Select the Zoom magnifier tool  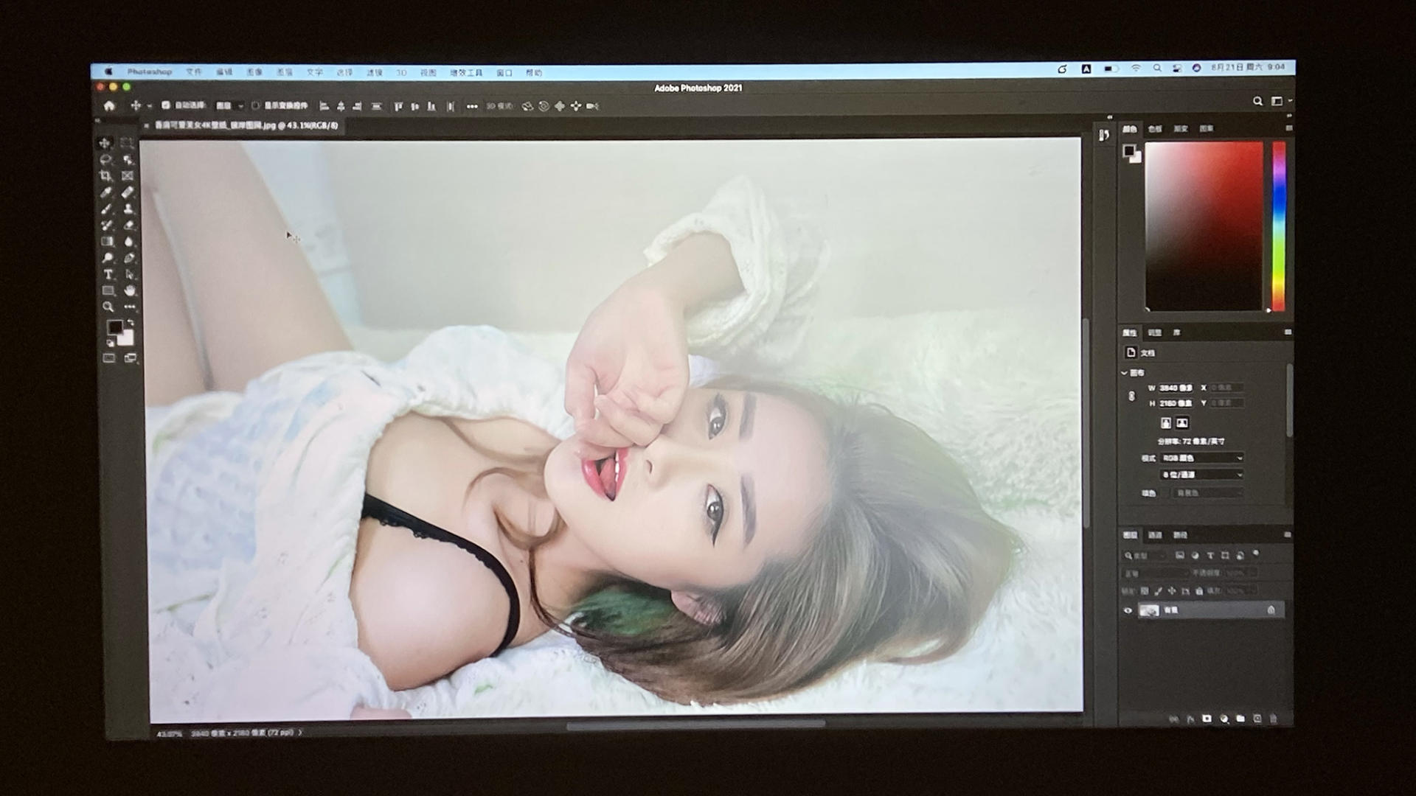(x=108, y=307)
